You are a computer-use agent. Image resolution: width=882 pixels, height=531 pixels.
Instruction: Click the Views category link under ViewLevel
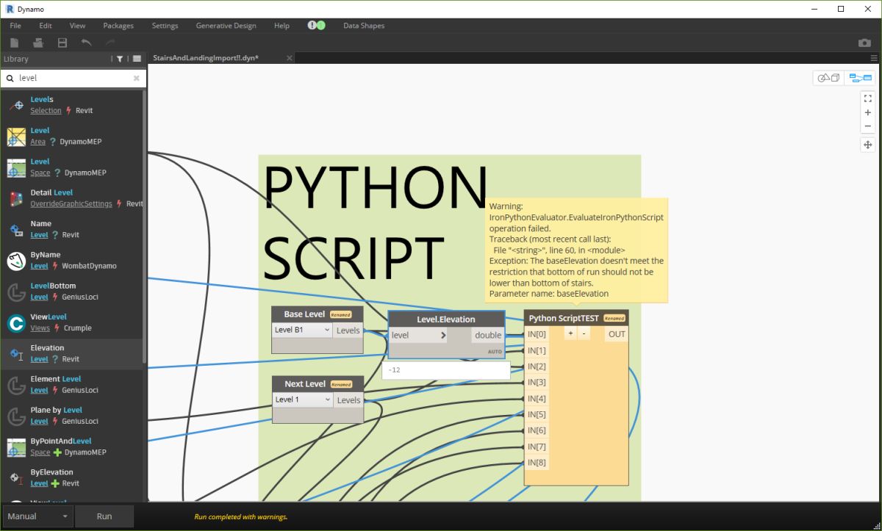pos(40,328)
